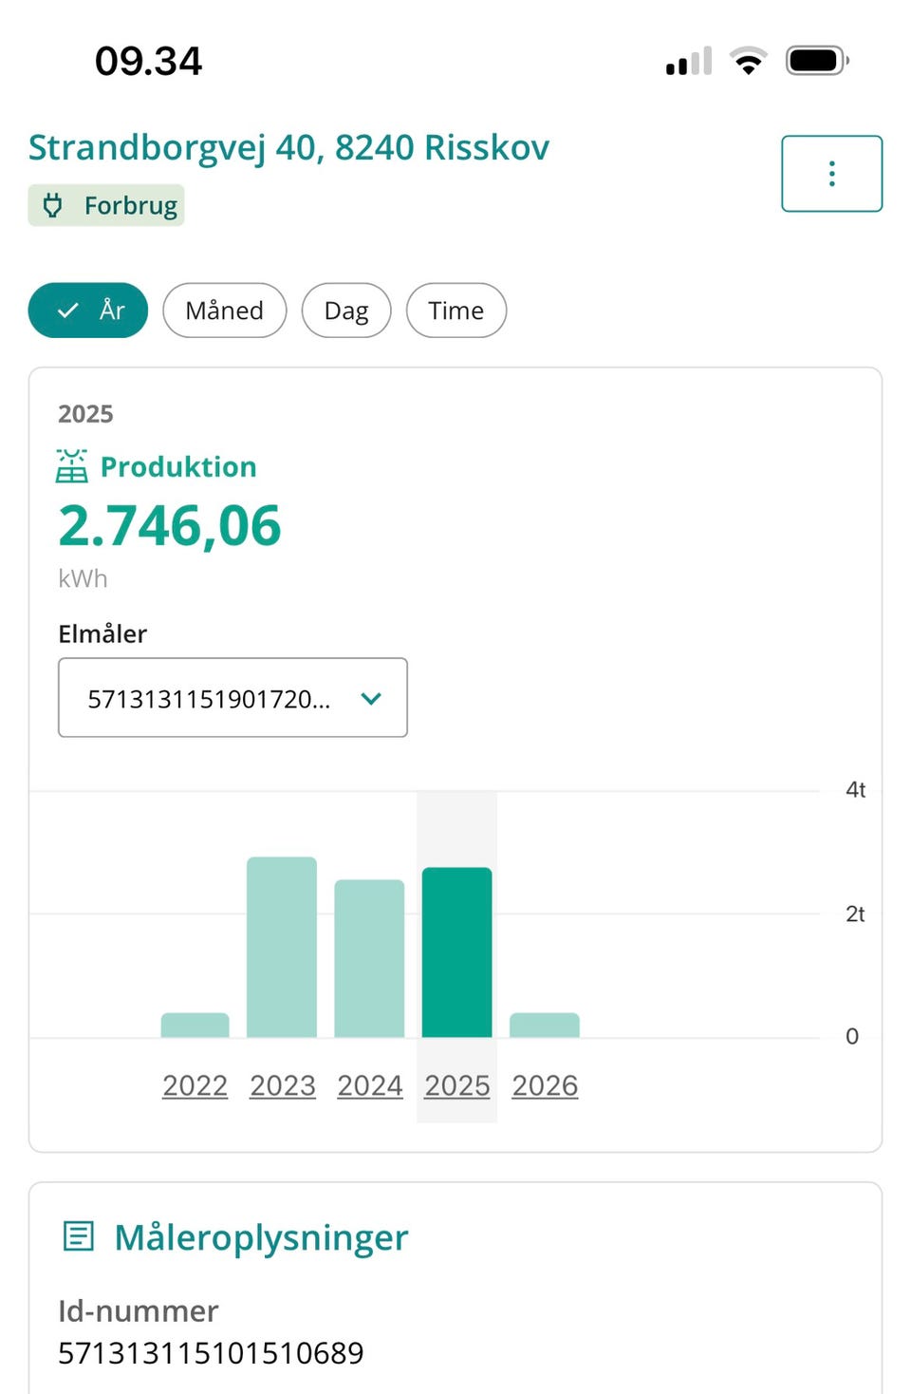This screenshot has height=1394, width=911.
Task: Select the 2026 year label
Action: tap(545, 1084)
